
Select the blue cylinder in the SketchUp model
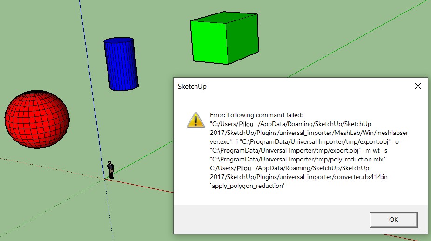pyautogui.click(x=121, y=64)
